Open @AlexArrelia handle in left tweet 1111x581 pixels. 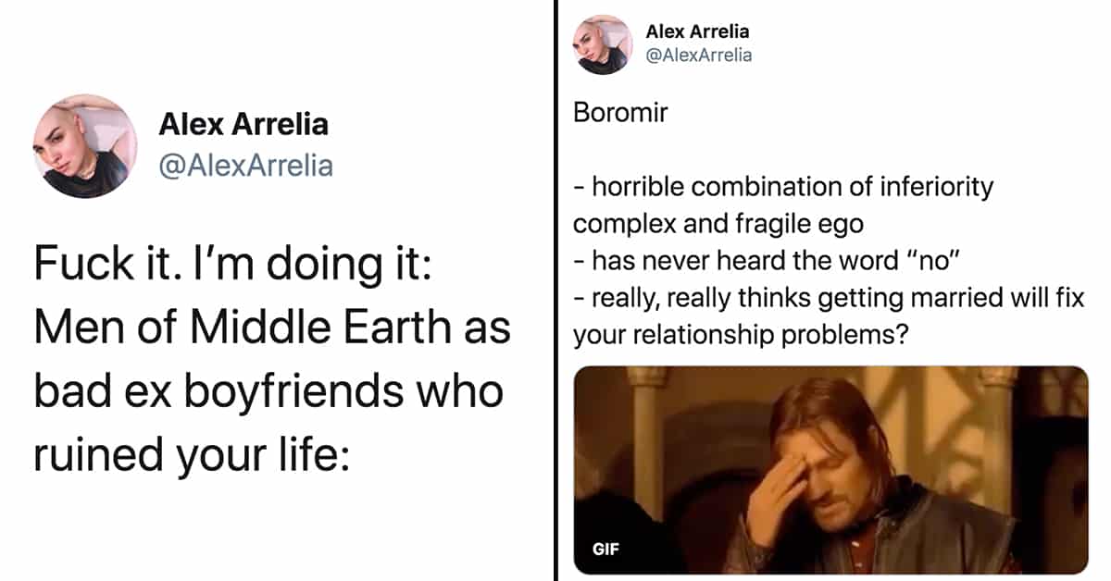coord(246,167)
